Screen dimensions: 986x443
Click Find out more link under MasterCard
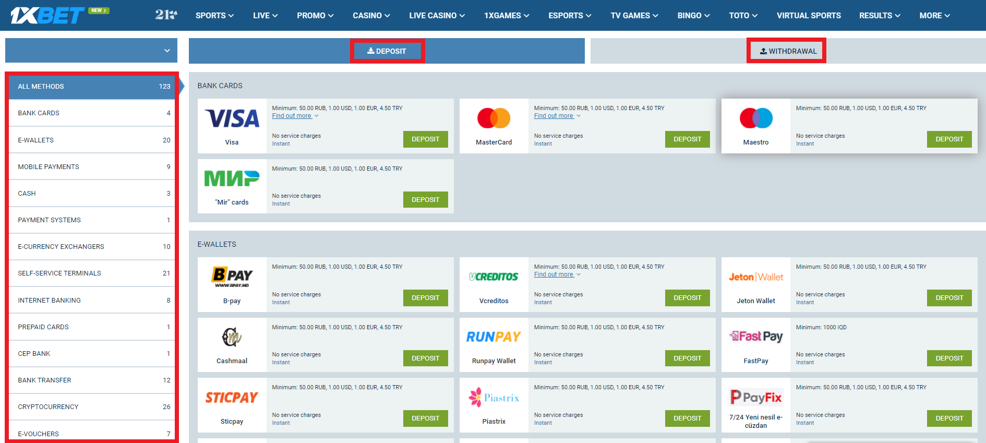point(557,116)
